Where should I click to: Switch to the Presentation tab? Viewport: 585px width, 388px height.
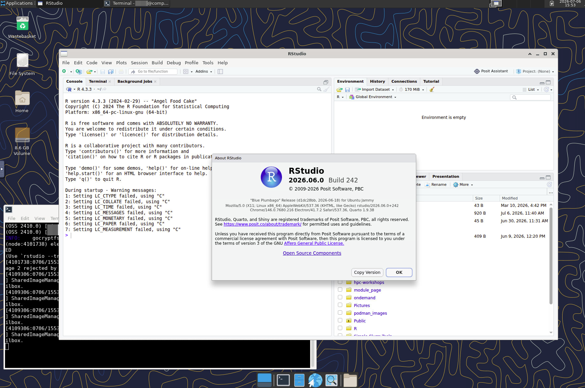click(446, 176)
